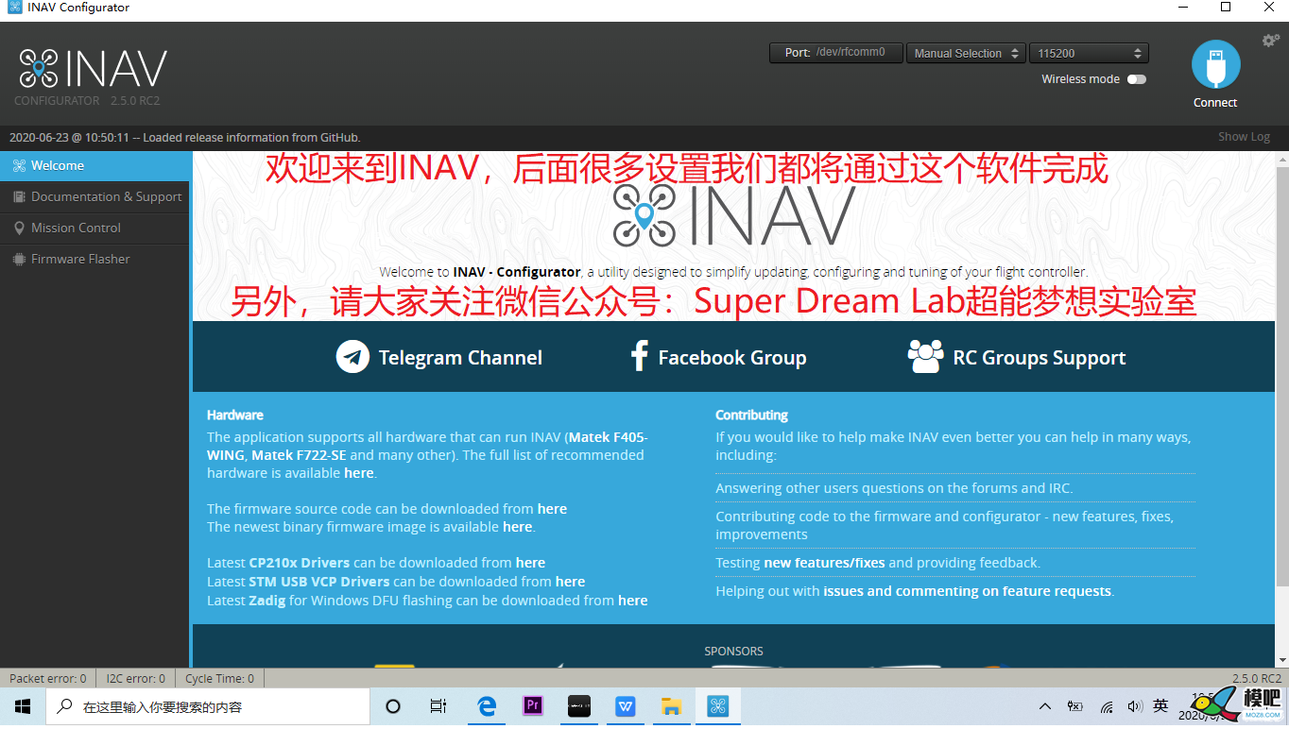Click 'Answering other users questions' line

point(894,488)
